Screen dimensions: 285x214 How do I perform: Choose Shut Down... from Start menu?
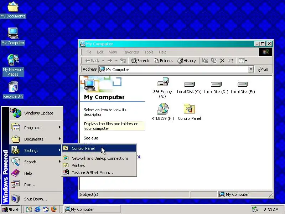point(36,199)
